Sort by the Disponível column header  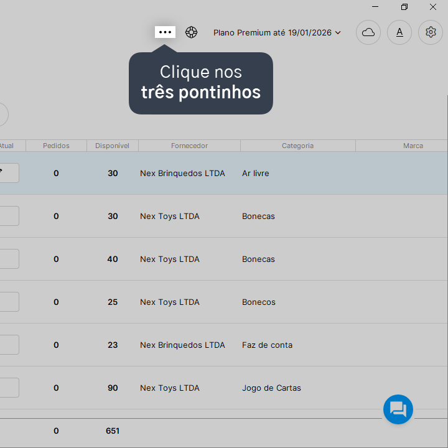click(112, 146)
